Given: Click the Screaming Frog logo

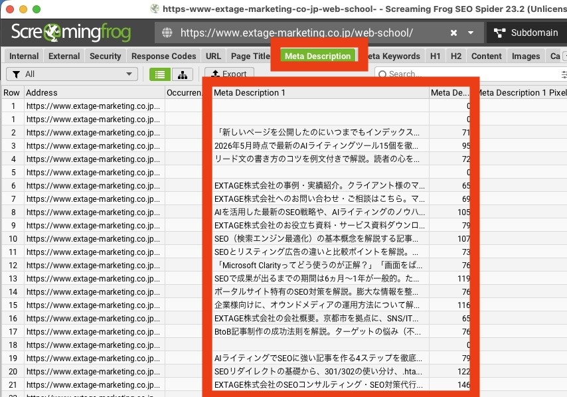Looking at the screenshot, I should 71,33.
